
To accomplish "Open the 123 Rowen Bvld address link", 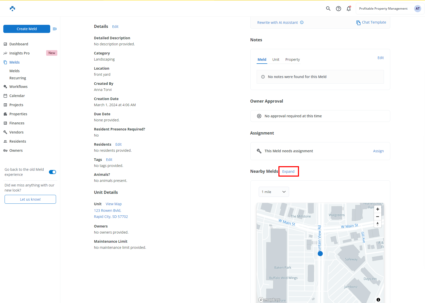I will (x=108, y=211).
